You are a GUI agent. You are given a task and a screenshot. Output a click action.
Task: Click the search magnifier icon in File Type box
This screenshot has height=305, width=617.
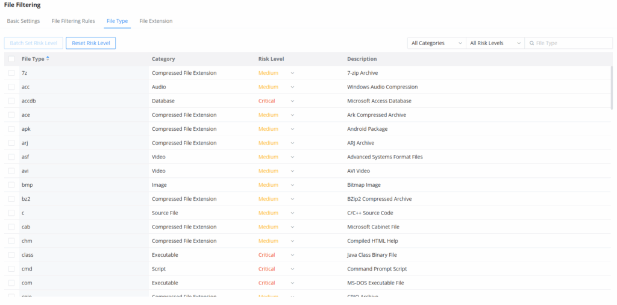[x=532, y=43]
